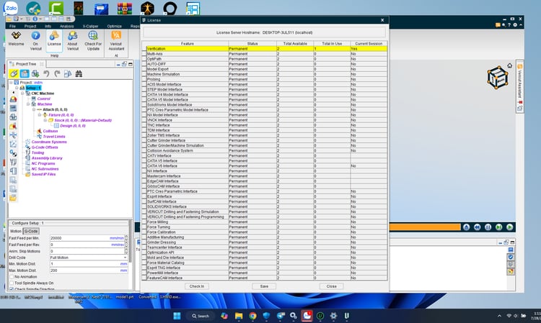541x323 pixels.
Task: Open the Analysis ribbon tab
Action: [66, 26]
